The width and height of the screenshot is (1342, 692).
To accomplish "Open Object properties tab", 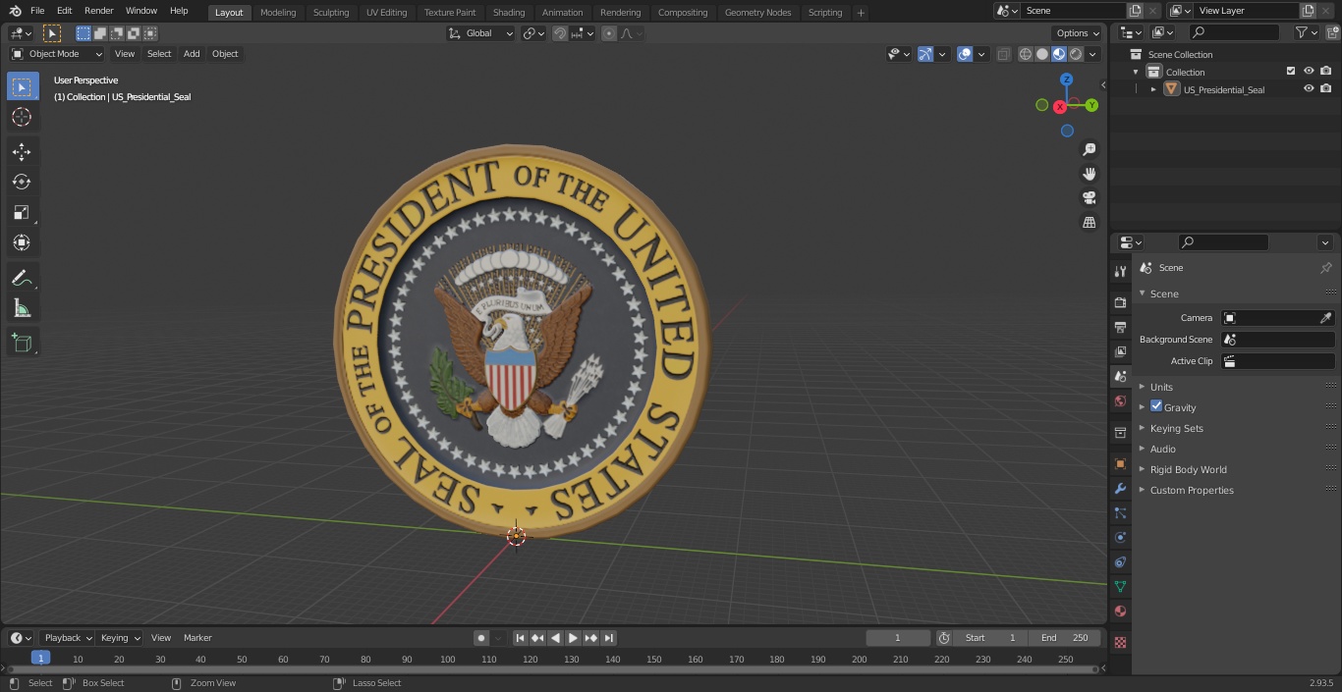I will [x=1120, y=463].
